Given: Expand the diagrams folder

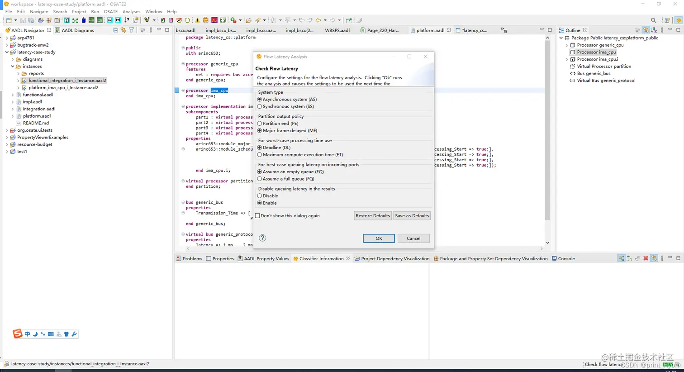Looking at the screenshot, I should tap(13, 59).
